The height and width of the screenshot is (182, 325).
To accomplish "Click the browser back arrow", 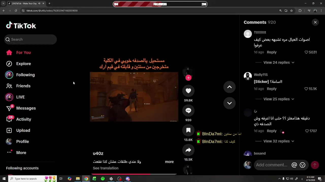I will (x=4, y=11).
